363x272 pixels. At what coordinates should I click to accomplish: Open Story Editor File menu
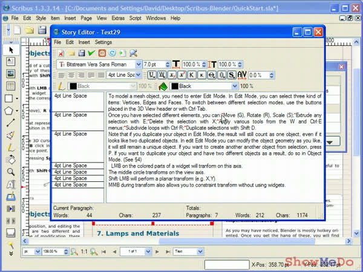coord(57,42)
